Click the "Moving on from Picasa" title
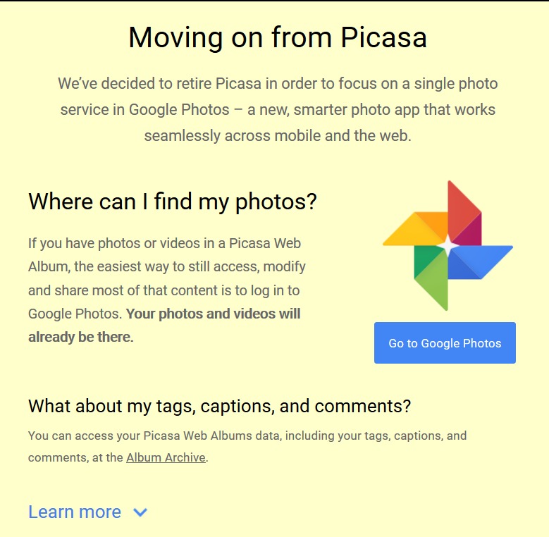 click(278, 37)
